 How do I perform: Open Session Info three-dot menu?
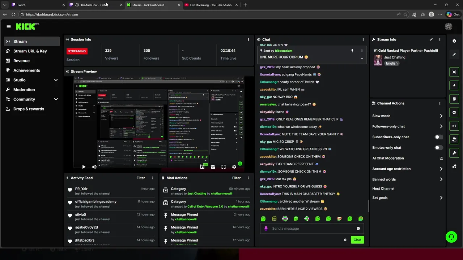point(248,39)
